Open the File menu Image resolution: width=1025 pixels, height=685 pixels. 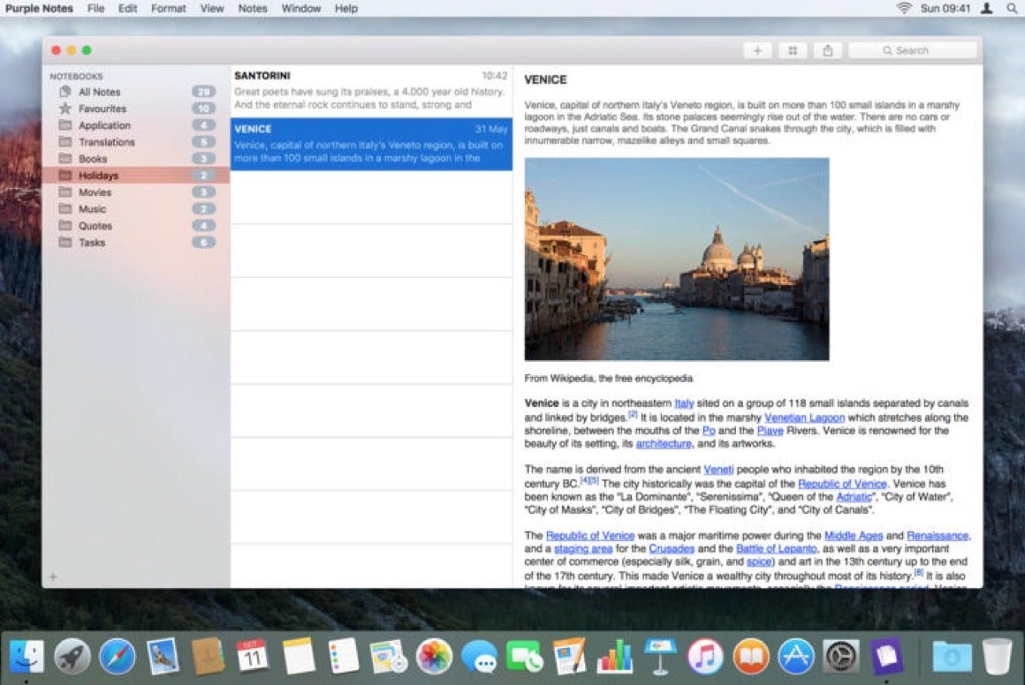[95, 9]
